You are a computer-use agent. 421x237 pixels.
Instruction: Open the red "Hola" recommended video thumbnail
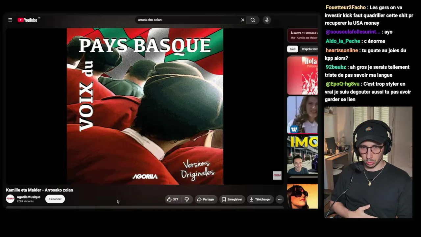pos(303,76)
